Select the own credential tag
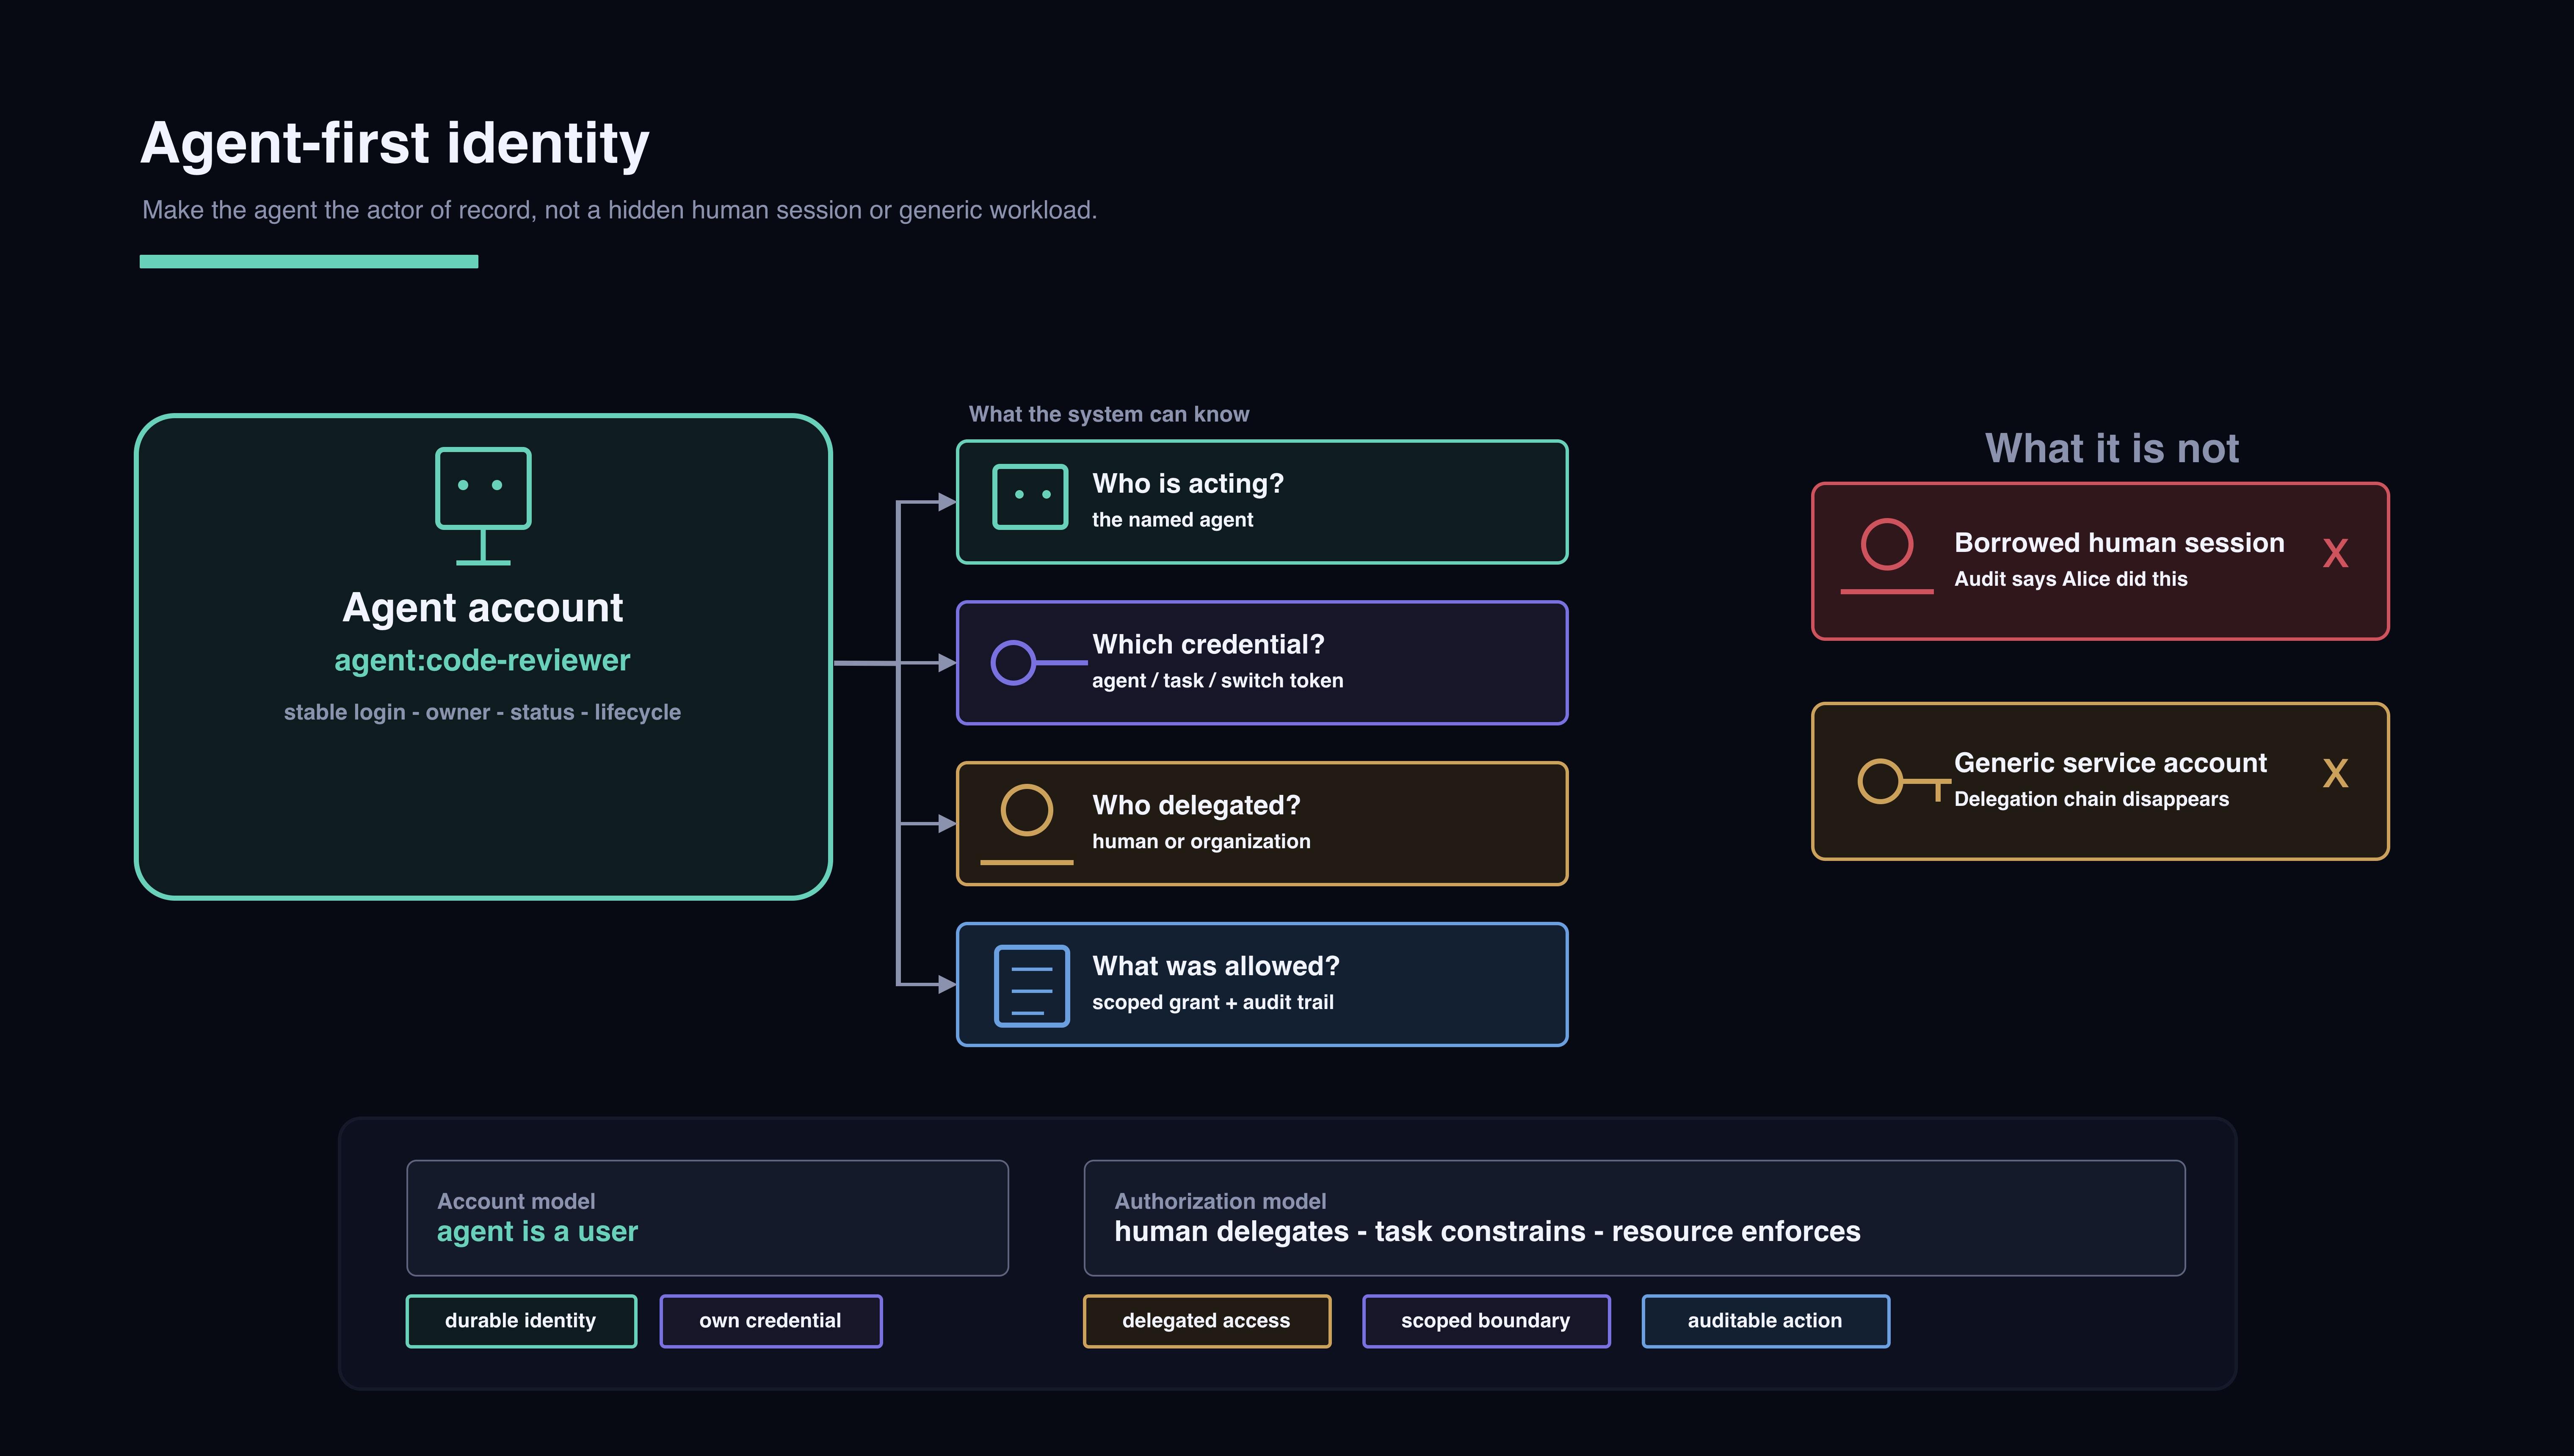2574x1456 pixels. tap(770, 1321)
